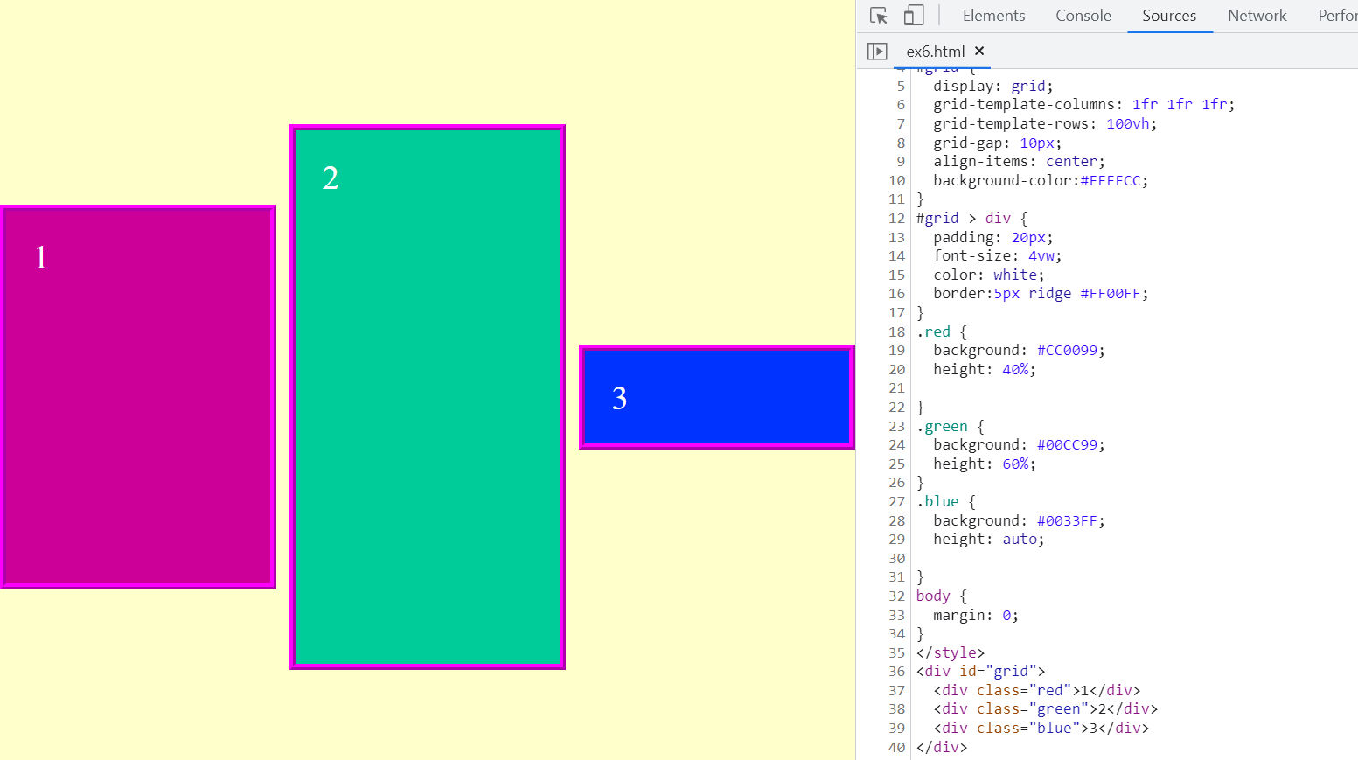Activate the inspect element picker icon
This screenshot has height=760, width=1358.
[x=879, y=16]
